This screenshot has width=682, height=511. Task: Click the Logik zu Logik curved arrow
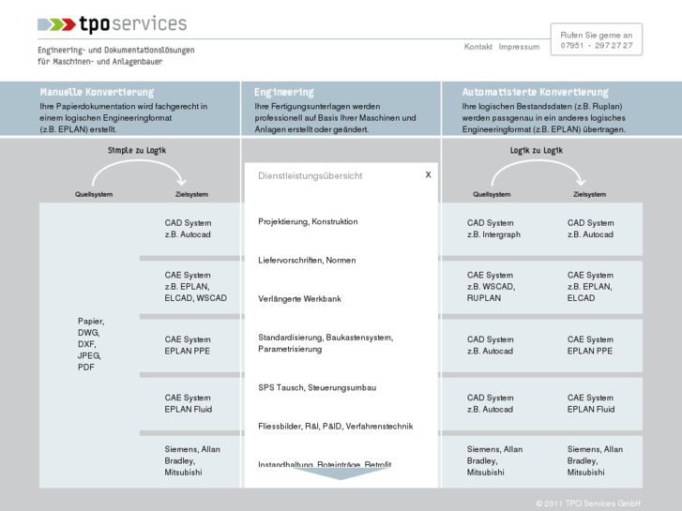pyautogui.click(x=538, y=173)
